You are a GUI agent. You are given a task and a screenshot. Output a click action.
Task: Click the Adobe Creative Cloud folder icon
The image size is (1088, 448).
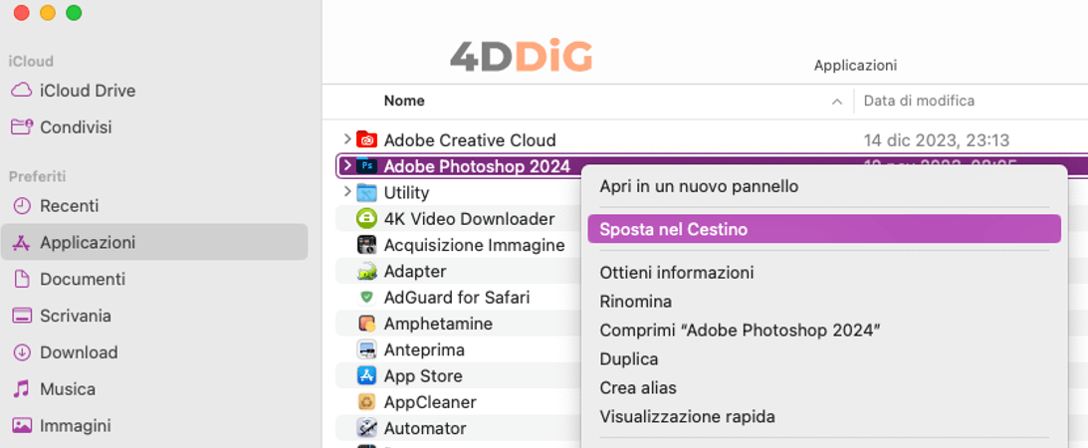pos(365,140)
